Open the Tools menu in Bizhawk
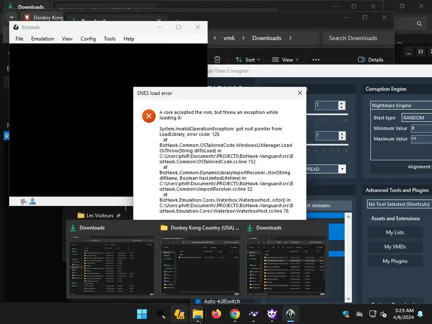The width and height of the screenshot is (432, 324). click(110, 38)
